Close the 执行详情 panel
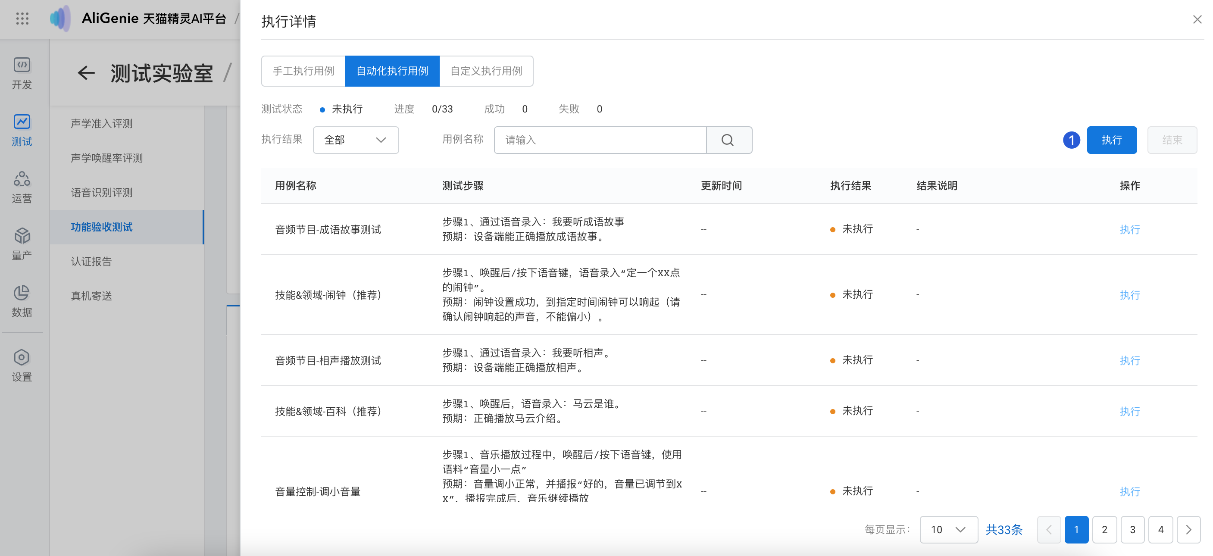Viewport: 1213px width, 556px height. click(x=1197, y=19)
